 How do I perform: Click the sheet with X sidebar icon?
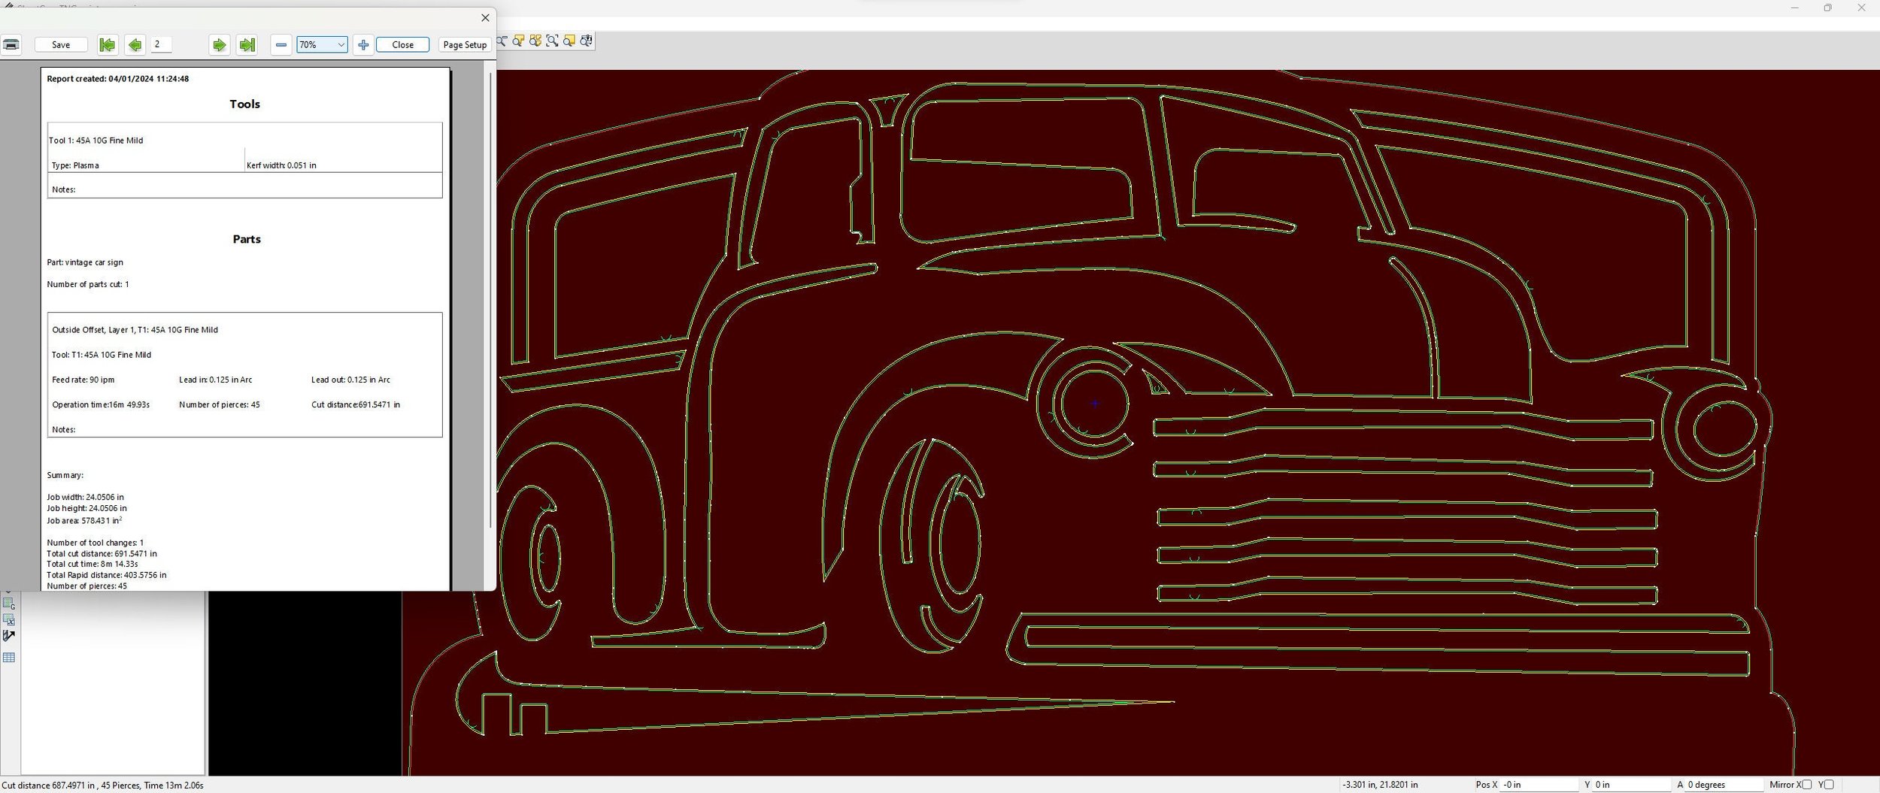pyautogui.click(x=9, y=620)
